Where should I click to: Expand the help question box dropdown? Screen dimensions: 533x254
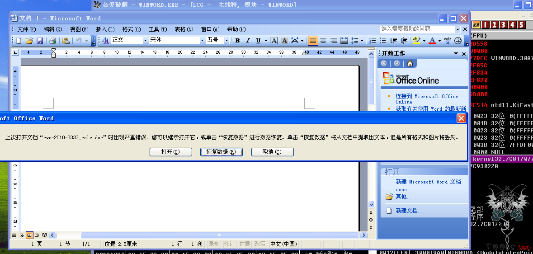[458, 29]
